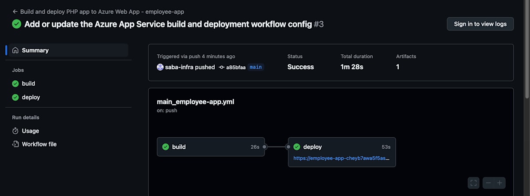Image resolution: width=530 pixels, height=196 pixels.
Task: Click Sign in to view logs
Action: pos(480,24)
